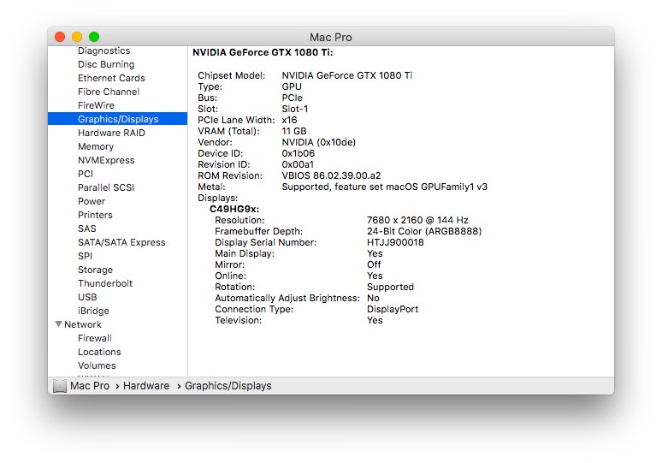Click the NVIDIA GeForce GTX 1080 Ti heading
662x463 pixels.
click(263, 52)
